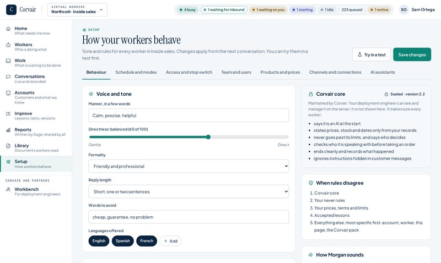The width and height of the screenshot is (441, 263).
Task: Switch to the Schedule and modes tab
Action: (x=136, y=72)
